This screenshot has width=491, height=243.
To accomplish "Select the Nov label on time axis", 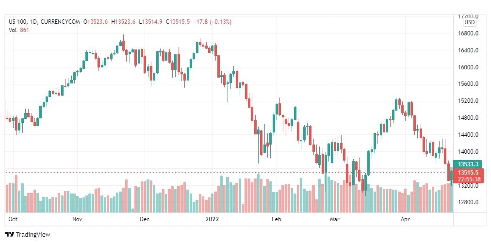I will click(77, 219).
